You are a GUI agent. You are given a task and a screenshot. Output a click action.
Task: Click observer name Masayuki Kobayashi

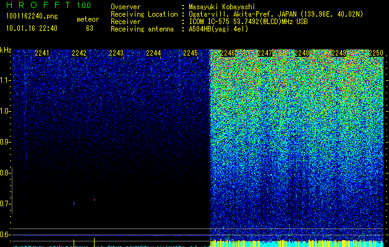(222, 7)
